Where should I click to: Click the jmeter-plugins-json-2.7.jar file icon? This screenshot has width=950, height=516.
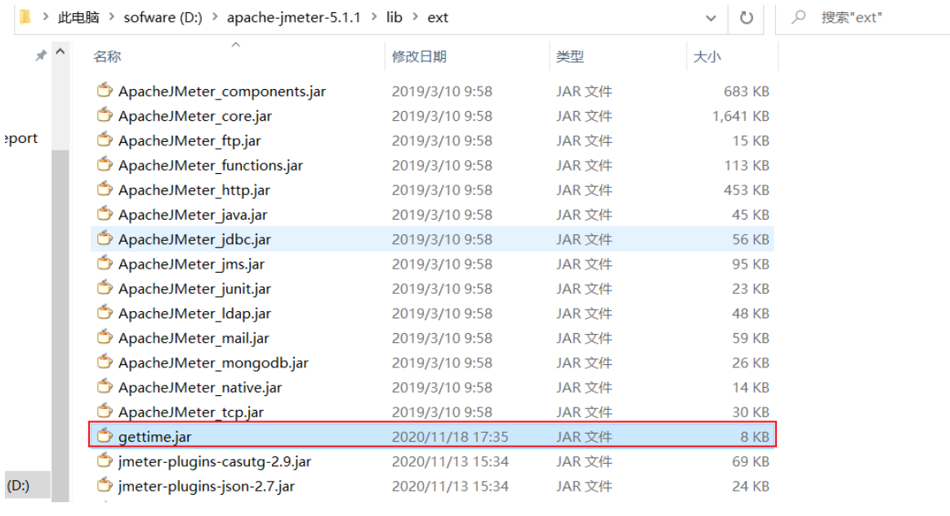[105, 486]
